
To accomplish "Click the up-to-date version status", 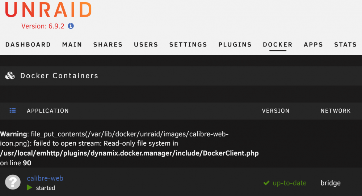I will click(x=290, y=183).
